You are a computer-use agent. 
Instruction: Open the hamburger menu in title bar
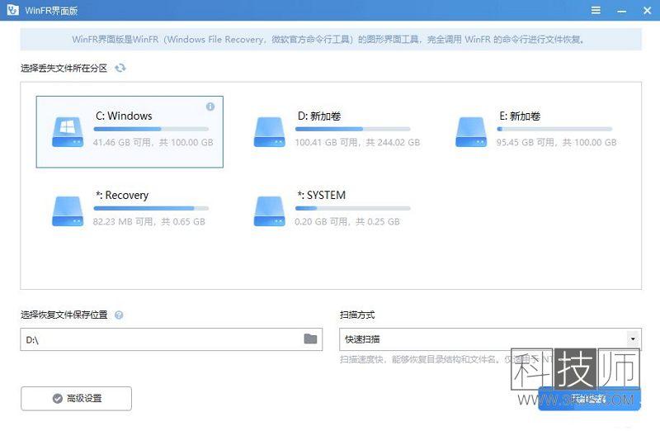pos(596,10)
